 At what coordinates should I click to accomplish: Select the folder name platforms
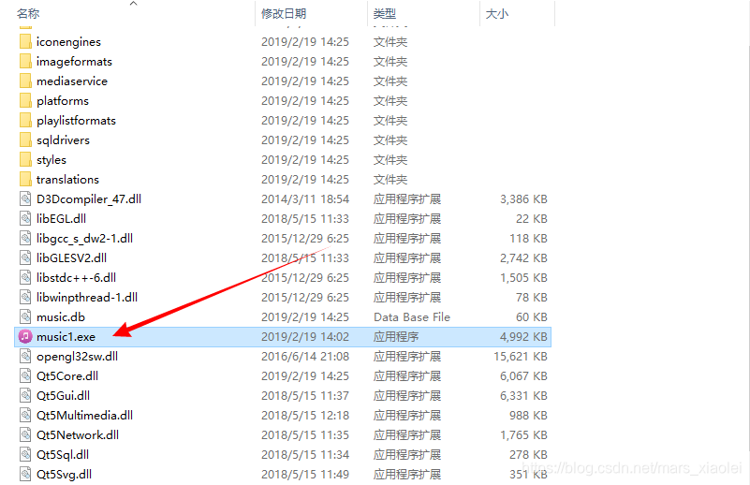(x=63, y=101)
